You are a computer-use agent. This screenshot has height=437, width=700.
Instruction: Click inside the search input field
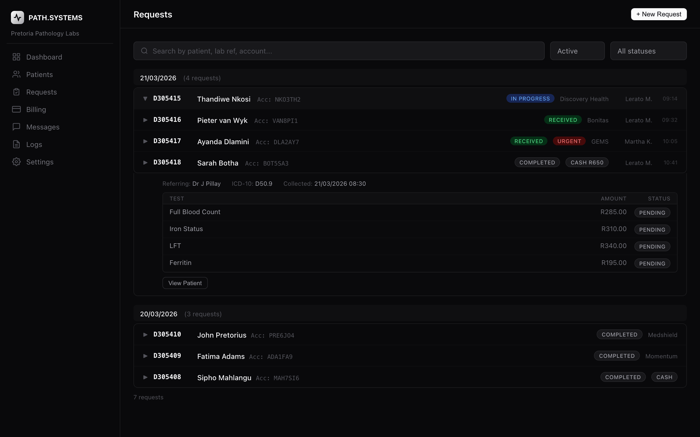pos(318,51)
